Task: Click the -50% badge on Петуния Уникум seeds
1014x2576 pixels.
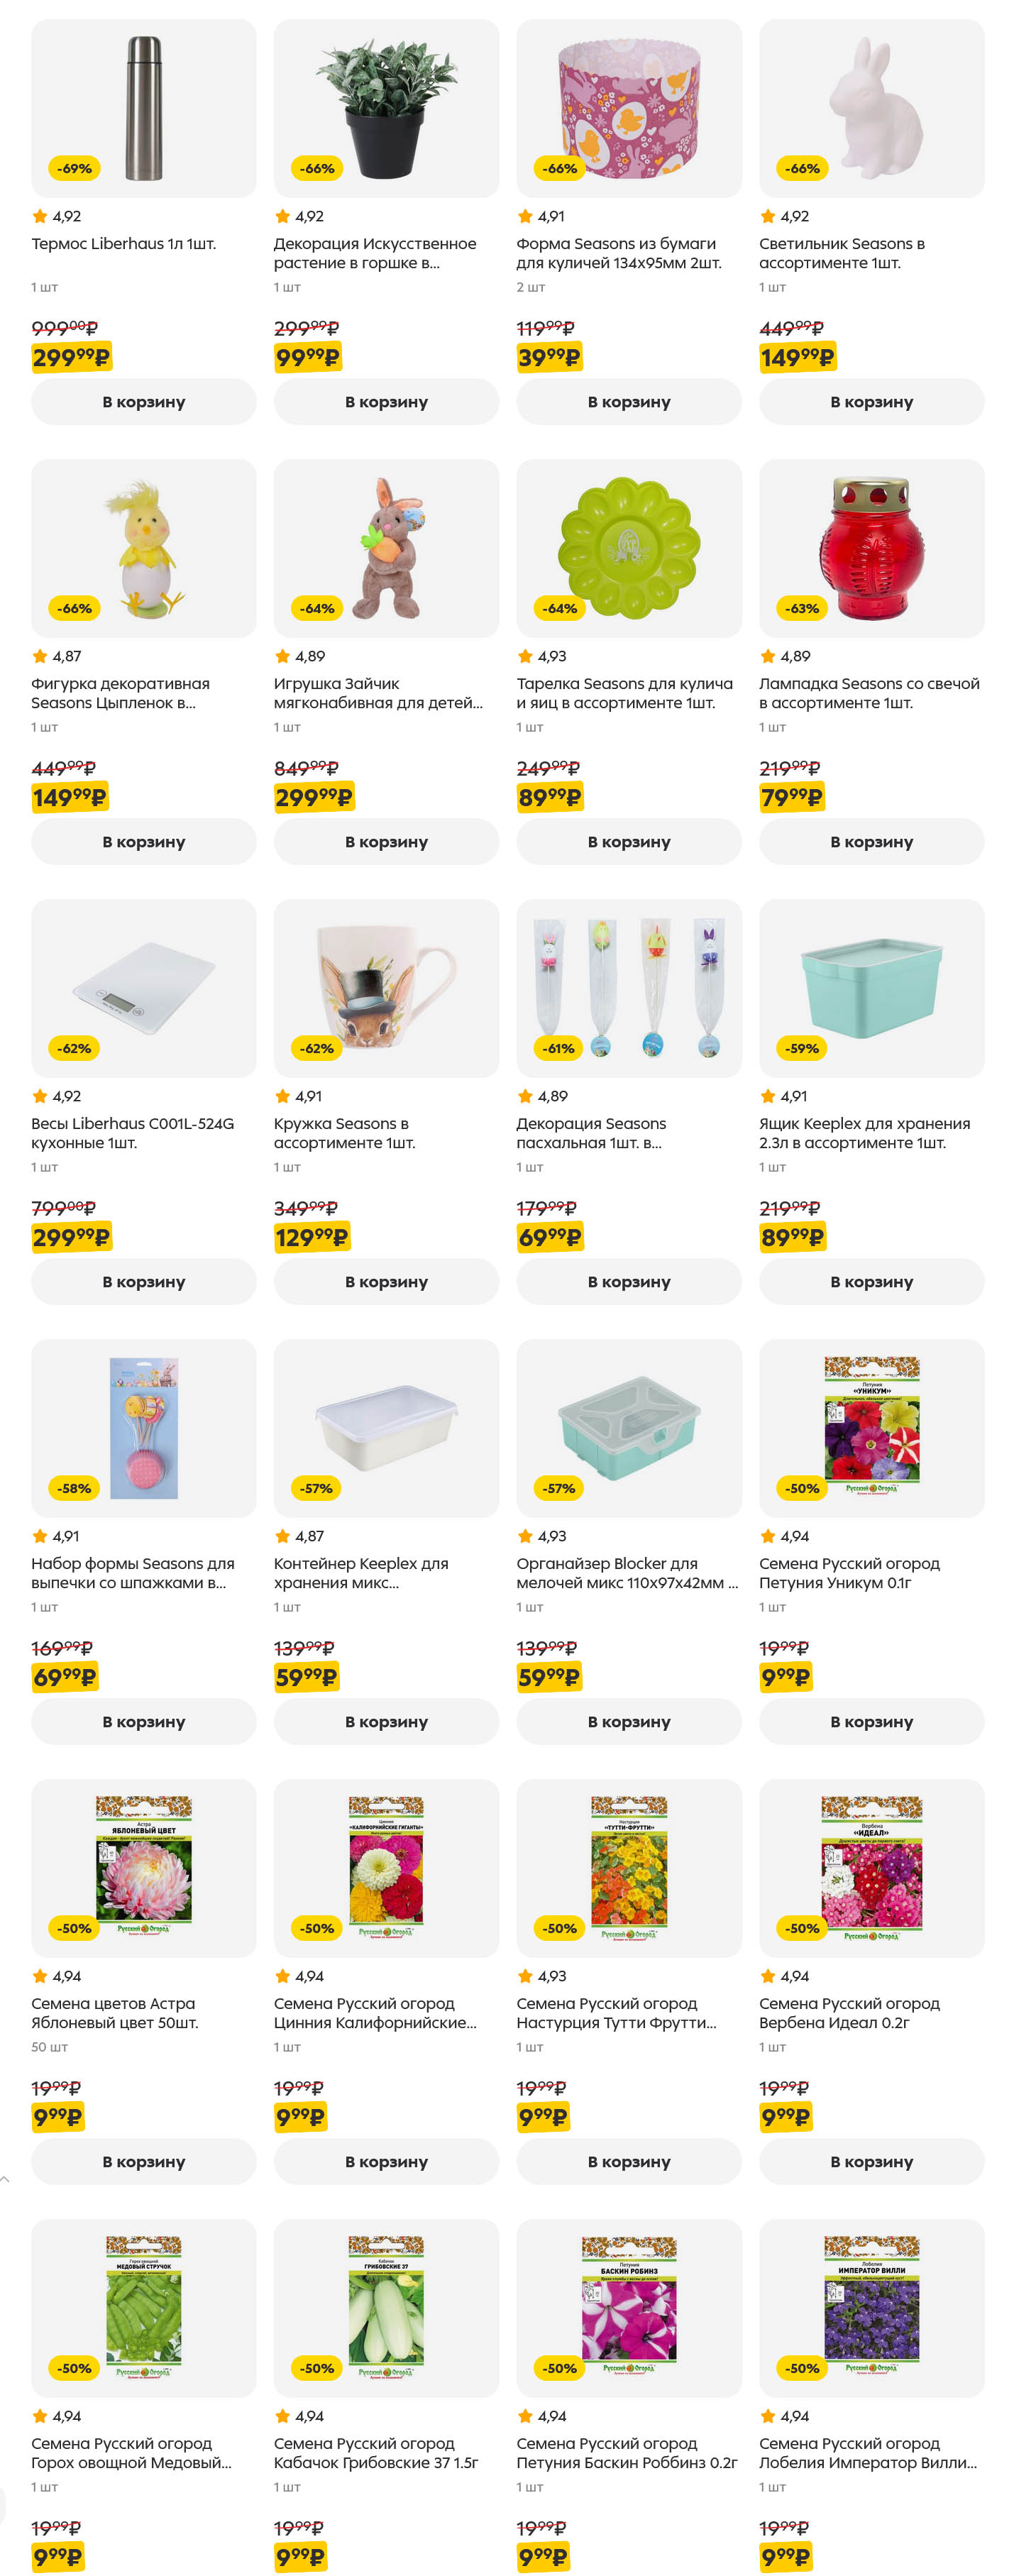Action: (802, 1488)
